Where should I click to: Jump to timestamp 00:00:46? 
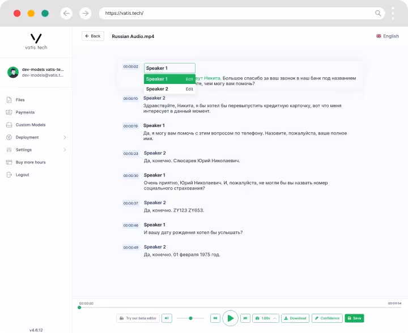pyautogui.click(x=131, y=225)
